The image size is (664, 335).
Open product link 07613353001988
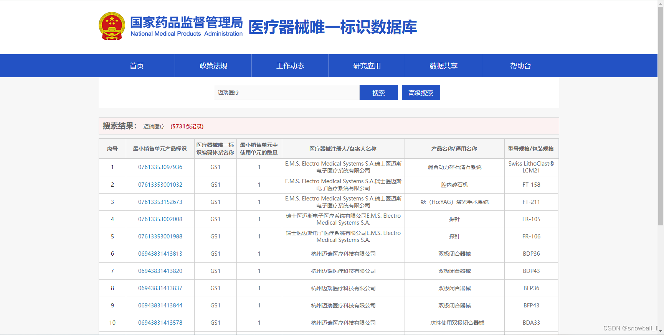click(x=160, y=236)
